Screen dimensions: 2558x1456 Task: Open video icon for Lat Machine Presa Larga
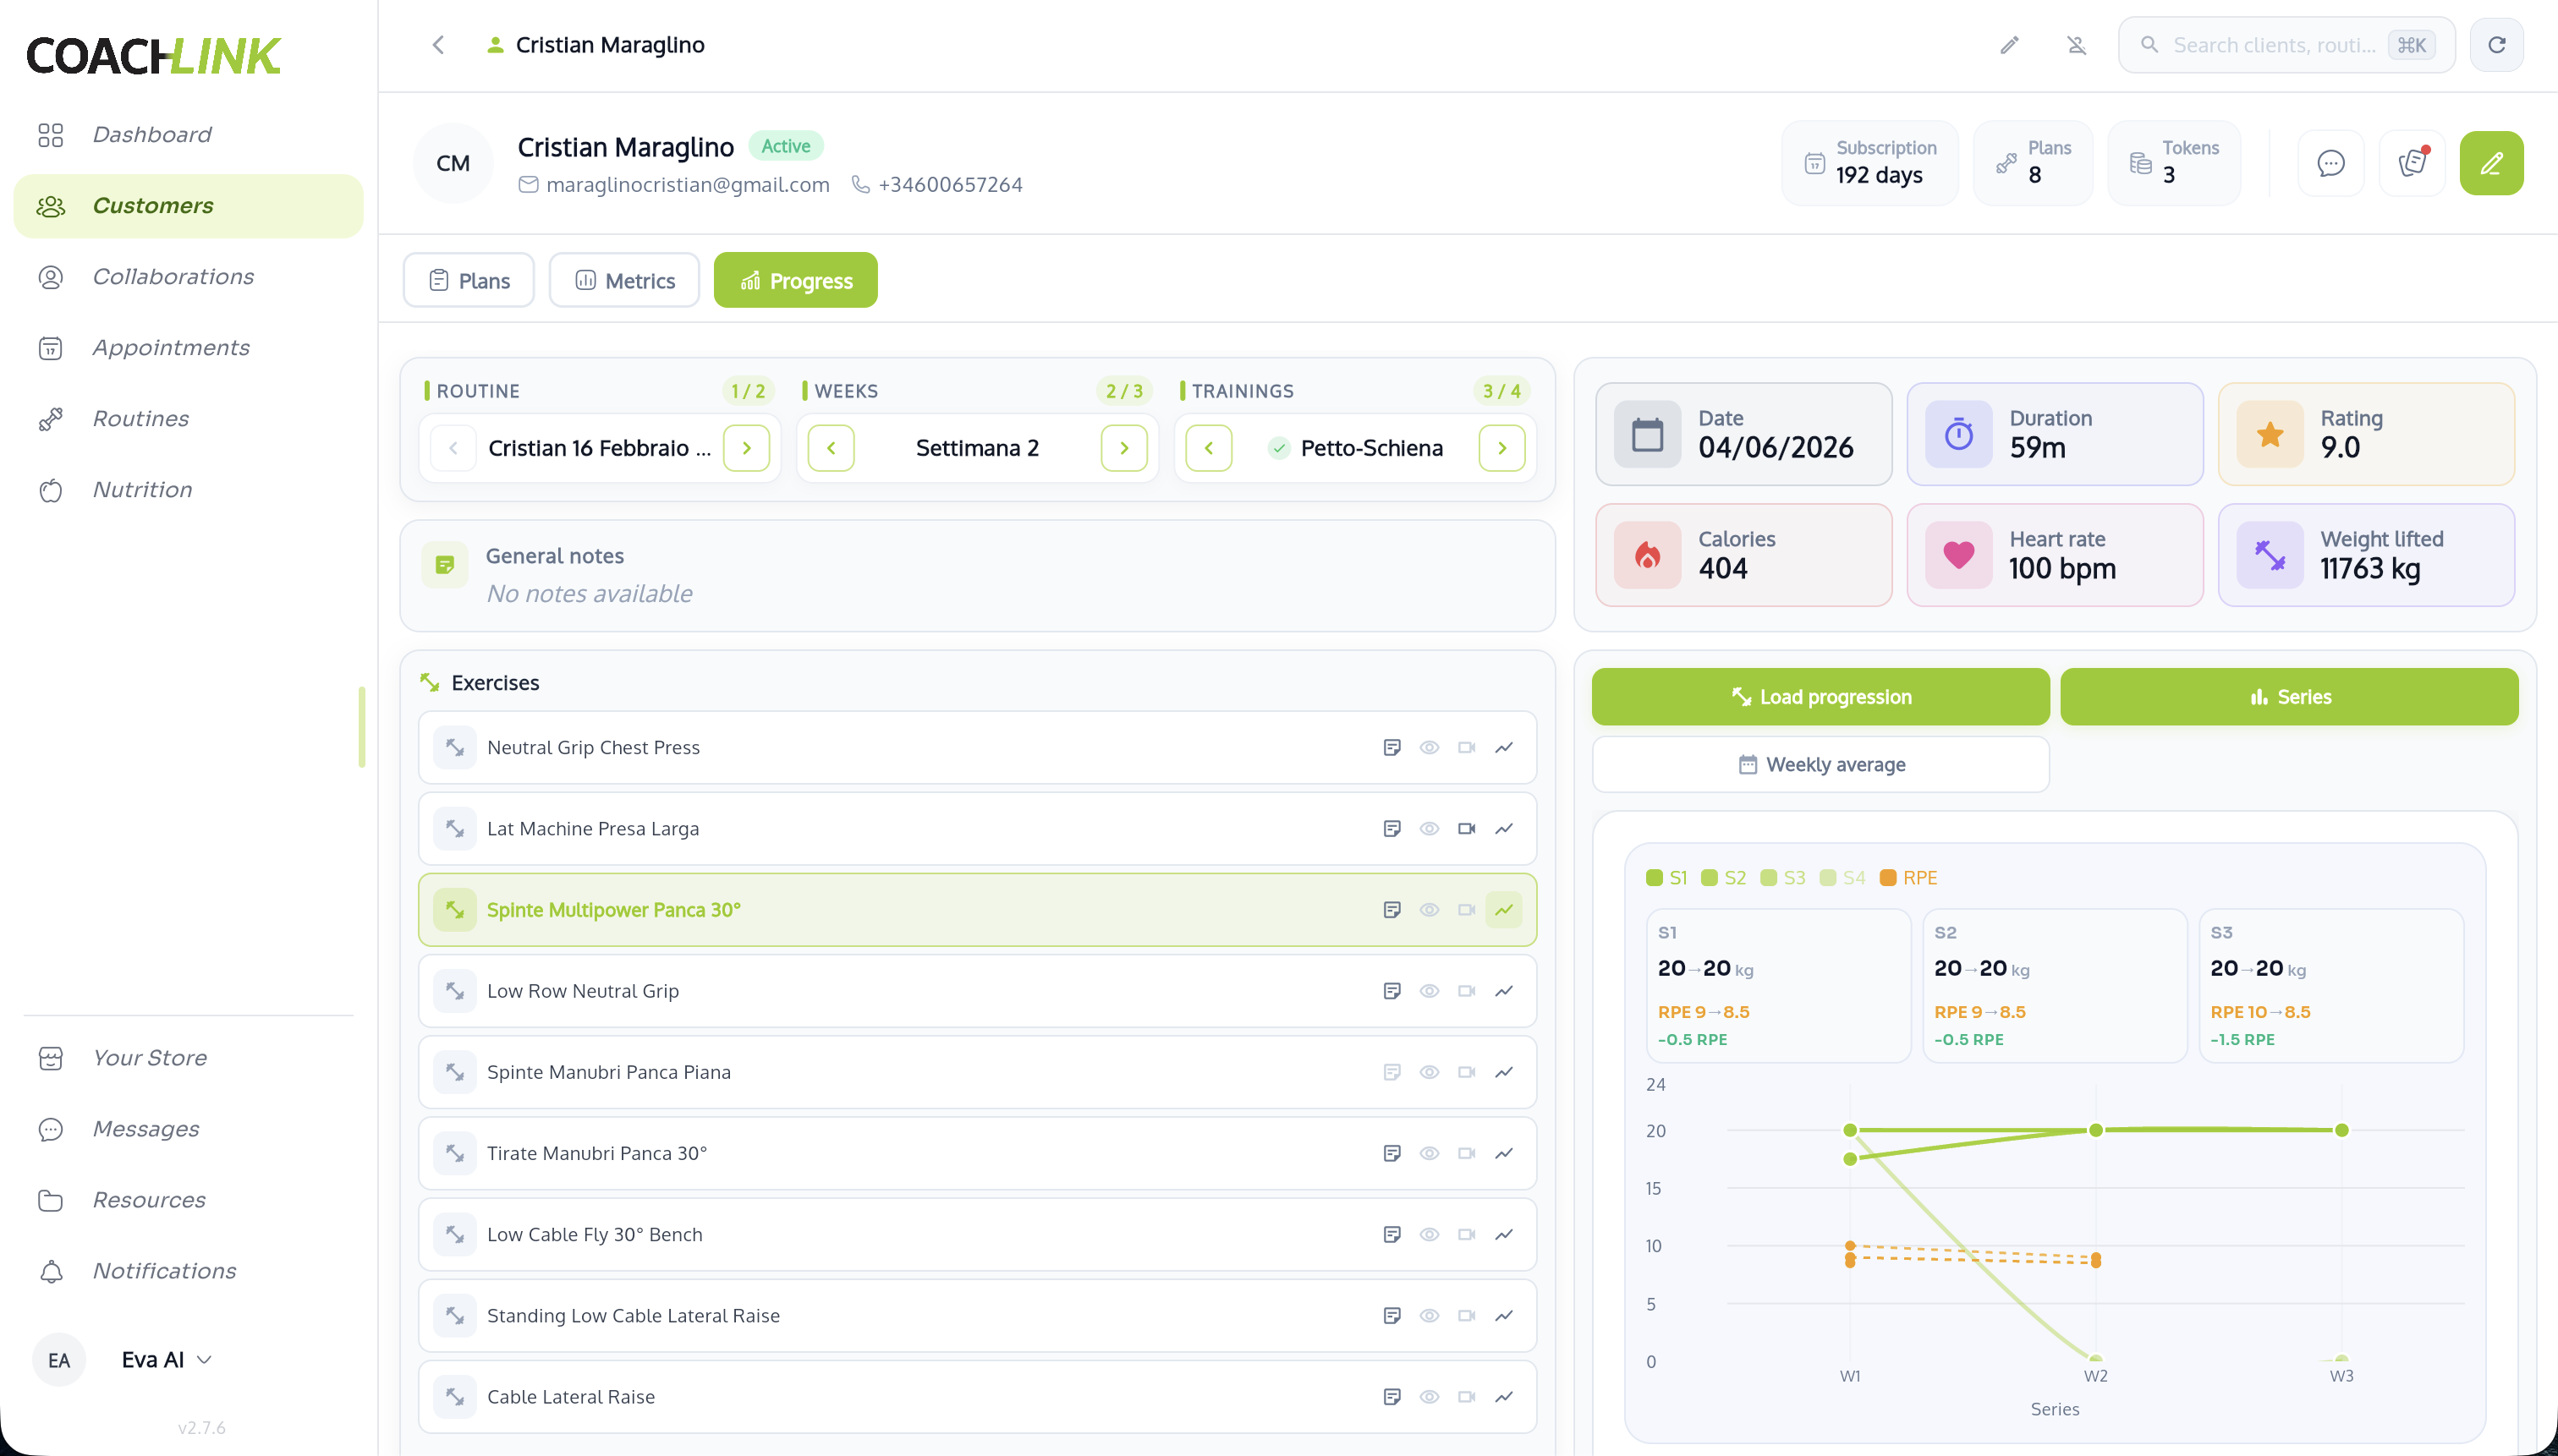point(1467,828)
